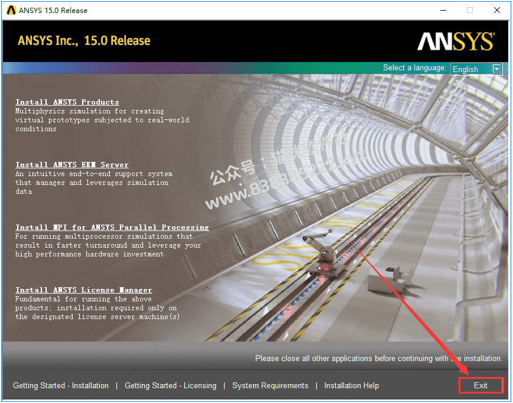The image size is (513, 403).
Task: Click 'For running multiprocessor simulations that' description
Action: coord(104,236)
